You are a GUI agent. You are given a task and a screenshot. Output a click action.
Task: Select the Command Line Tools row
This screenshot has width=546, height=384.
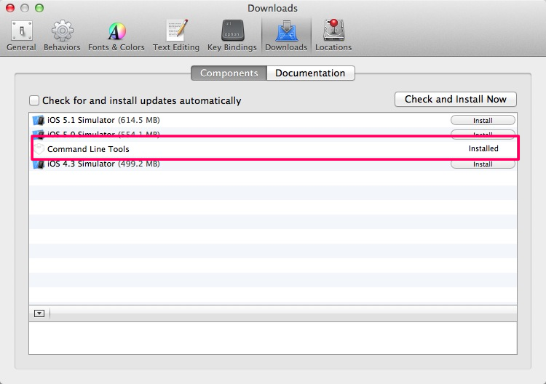tap(273, 149)
